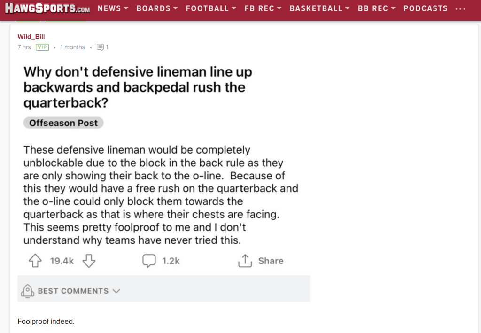Screen dimensions: 481x333
Task: Click the comment bubble icon
Action: pos(149,261)
